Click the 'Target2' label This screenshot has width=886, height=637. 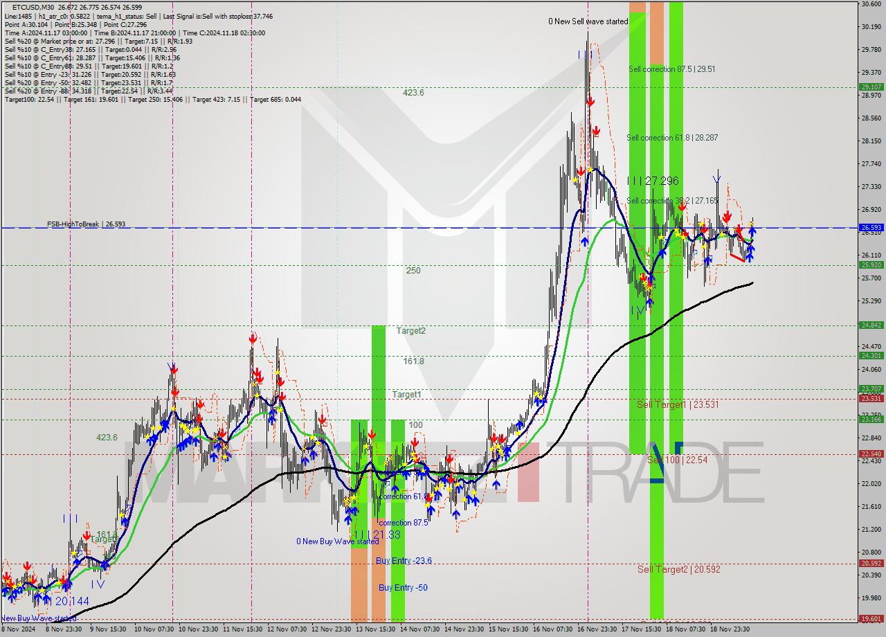411,331
